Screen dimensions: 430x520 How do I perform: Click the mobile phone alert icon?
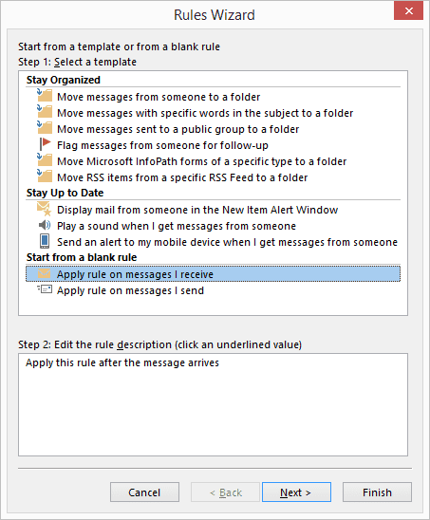45,241
